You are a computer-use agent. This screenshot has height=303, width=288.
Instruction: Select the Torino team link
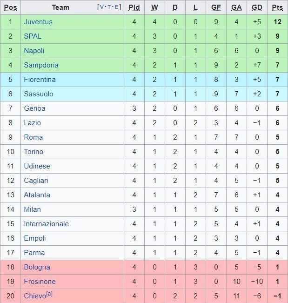[x=33, y=152]
